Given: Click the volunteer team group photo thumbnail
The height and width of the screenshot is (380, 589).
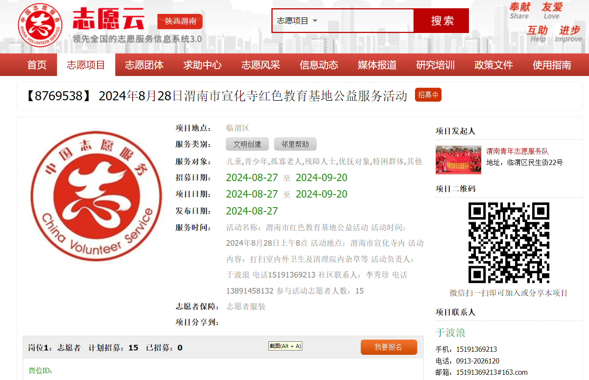Looking at the screenshot, I should tap(458, 160).
